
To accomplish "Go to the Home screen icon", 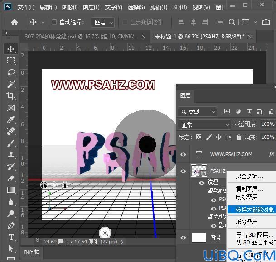I will [15, 22].
